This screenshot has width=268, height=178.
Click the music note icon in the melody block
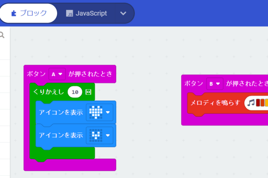[251, 103]
